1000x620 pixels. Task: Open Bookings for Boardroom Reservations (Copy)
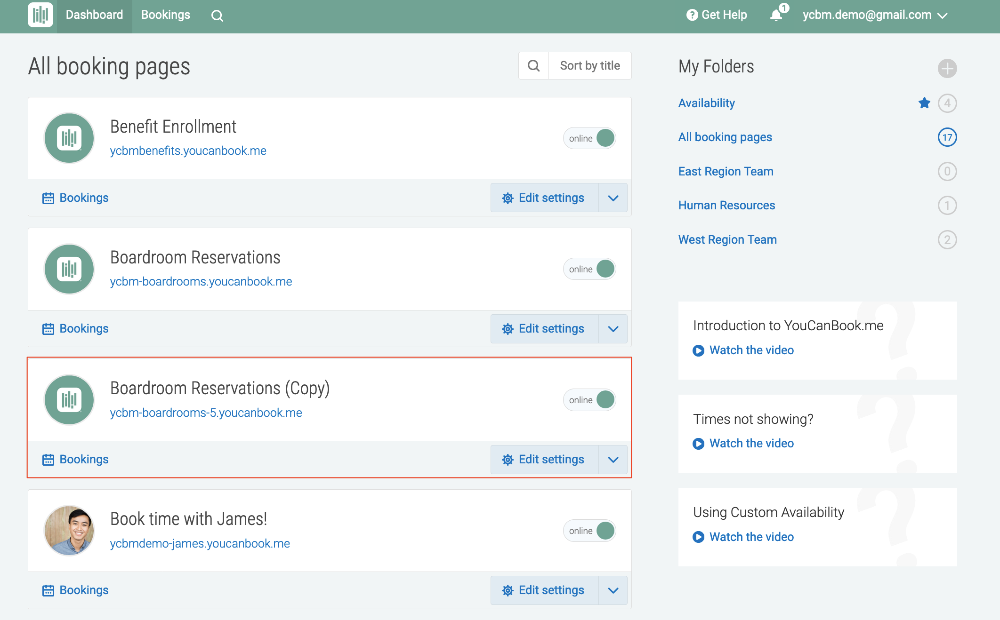tap(75, 460)
